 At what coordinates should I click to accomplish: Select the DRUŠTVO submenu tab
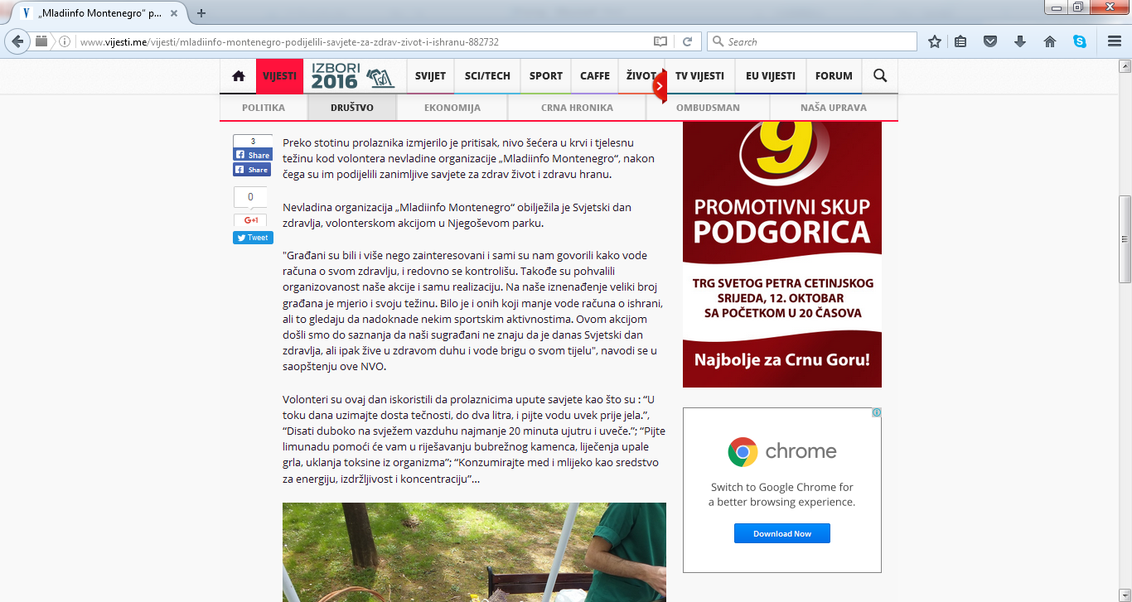[352, 108]
